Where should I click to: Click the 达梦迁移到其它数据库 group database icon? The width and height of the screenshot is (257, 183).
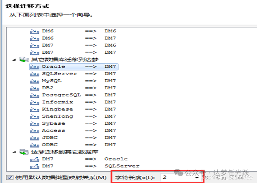pyautogui.click(x=24, y=152)
